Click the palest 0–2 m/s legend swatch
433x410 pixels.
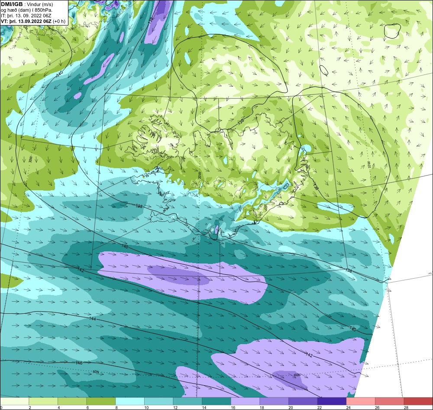tap(14, 401)
